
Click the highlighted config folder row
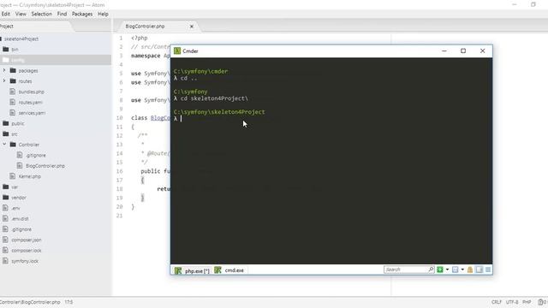tap(56, 60)
